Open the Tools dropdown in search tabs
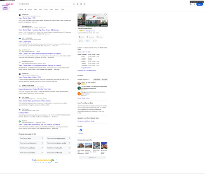Viewport: 206px width, 174px height. click(63, 9)
